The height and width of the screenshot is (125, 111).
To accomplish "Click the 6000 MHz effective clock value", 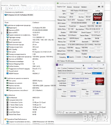I will (36, 88).
